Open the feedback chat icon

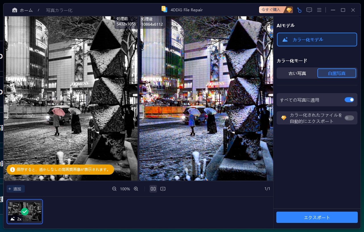pyautogui.click(x=309, y=10)
